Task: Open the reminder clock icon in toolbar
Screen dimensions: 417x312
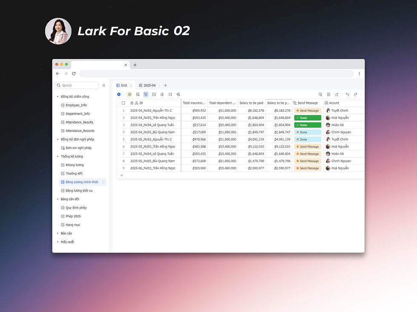Action: tap(320, 94)
